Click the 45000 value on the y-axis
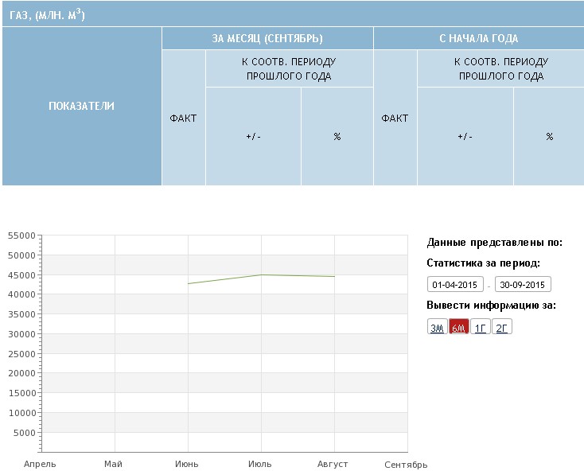Image resolution: width=584 pixels, height=471 pixels. (21, 275)
